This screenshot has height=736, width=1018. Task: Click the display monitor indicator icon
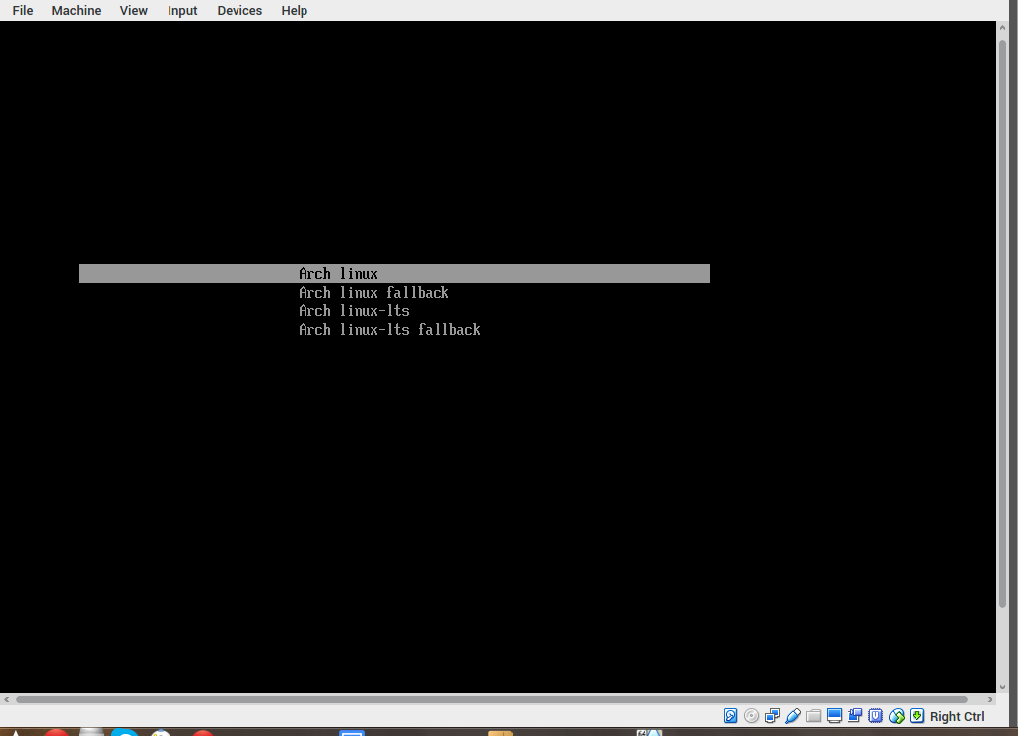(x=835, y=716)
